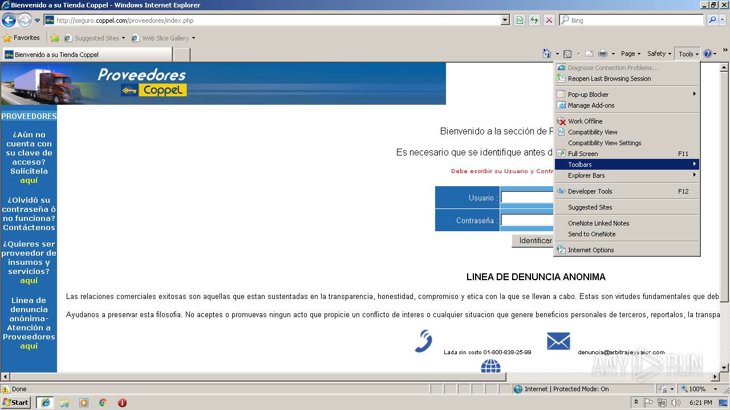Image resolution: width=730 pixels, height=410 pixels.
Task: Open Developer Tools menu item
Action: point(627,191)
